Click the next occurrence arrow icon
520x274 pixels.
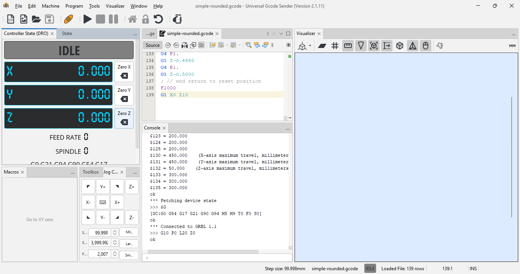[265, 45]
